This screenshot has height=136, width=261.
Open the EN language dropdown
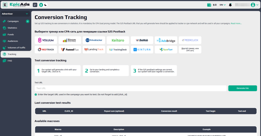coord(223,5)
